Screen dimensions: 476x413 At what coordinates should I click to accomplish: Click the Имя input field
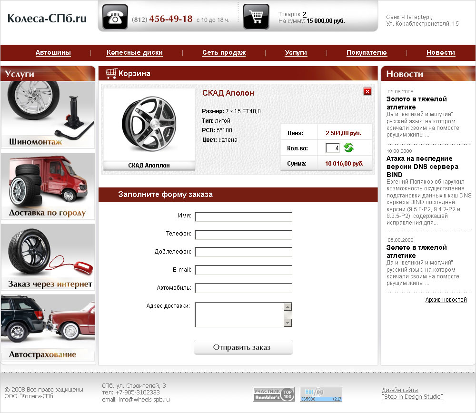pyautogui.click(x=243, y=216)
